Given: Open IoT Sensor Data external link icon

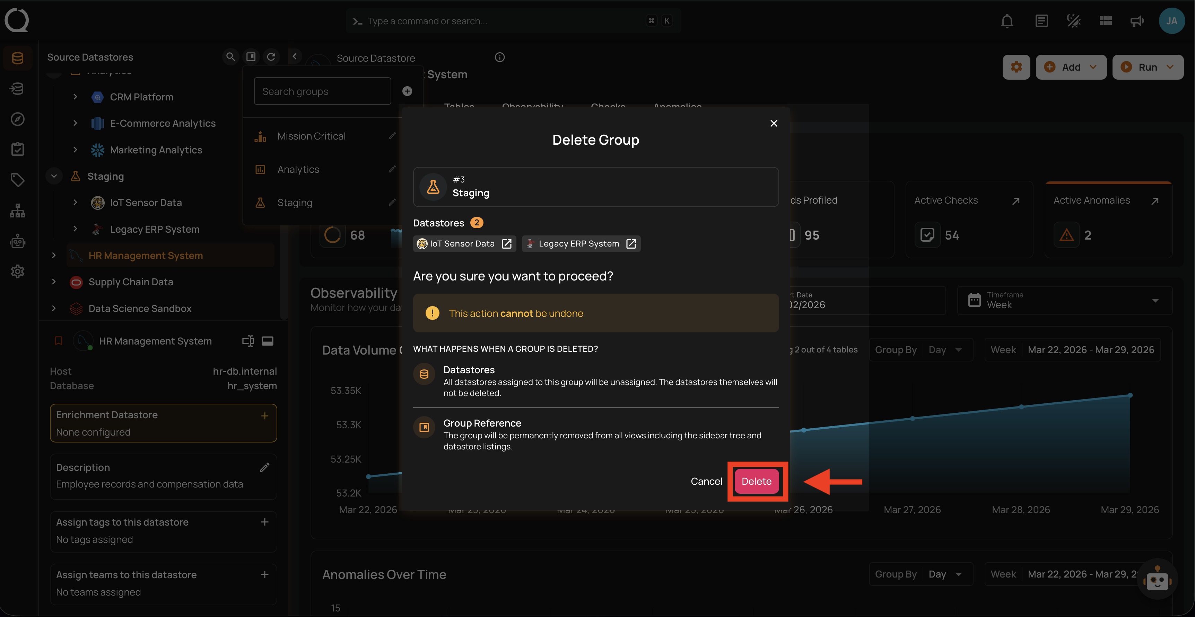Looking at the screenshot, I should (x=507, y=244).
